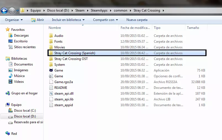Screen dimensions: 222x140
Task: Click the 20/09/2015 09:10 date cell
Action: point(134,82)
